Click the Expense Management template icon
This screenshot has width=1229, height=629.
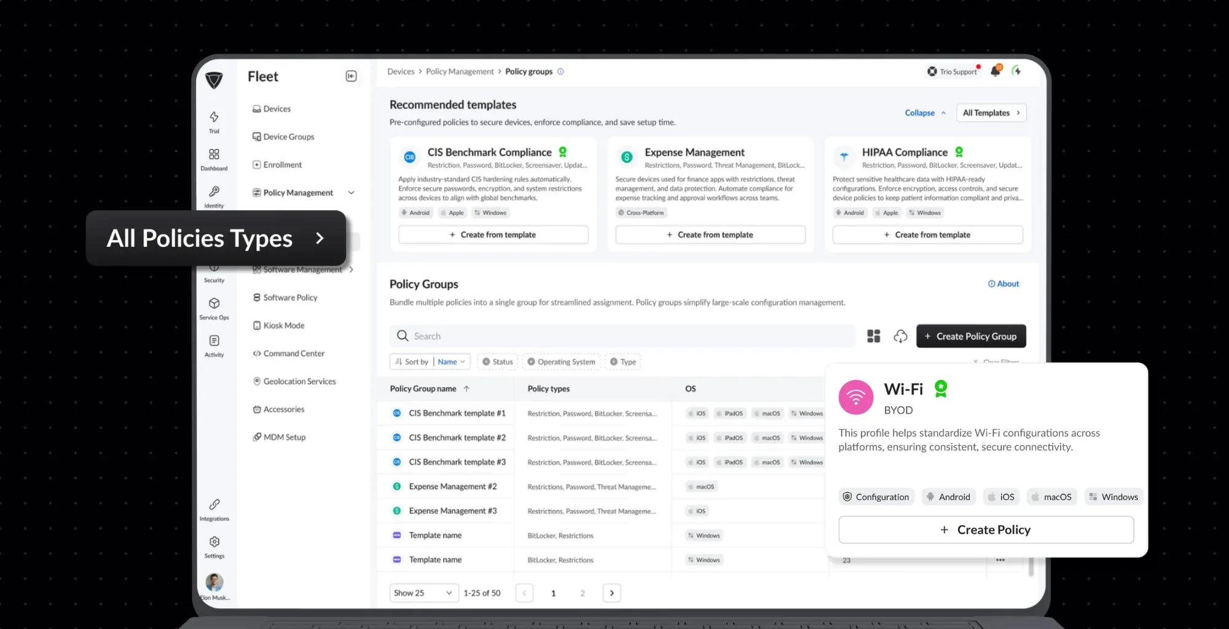point(627,157)
